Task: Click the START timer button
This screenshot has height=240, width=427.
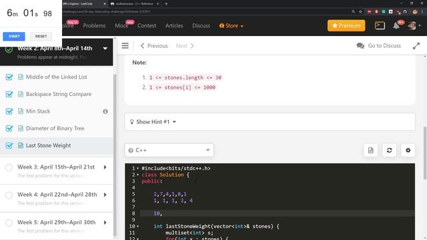Action: (14, 36)
